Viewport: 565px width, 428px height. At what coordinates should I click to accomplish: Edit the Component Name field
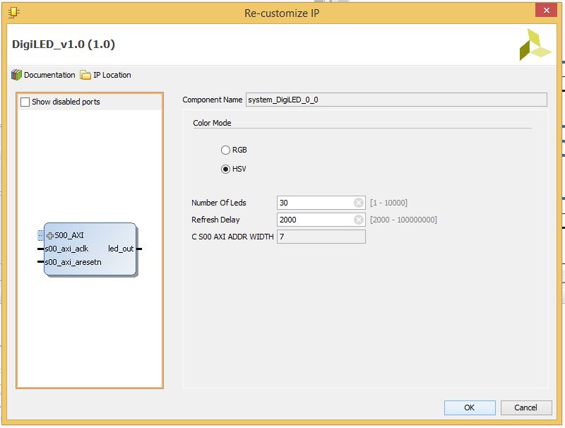coord(396,100)
